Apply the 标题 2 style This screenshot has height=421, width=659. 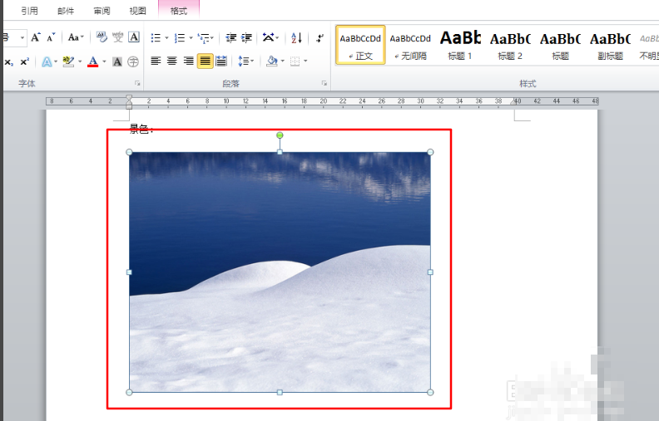pyautogui.click(x=510, y=45)
